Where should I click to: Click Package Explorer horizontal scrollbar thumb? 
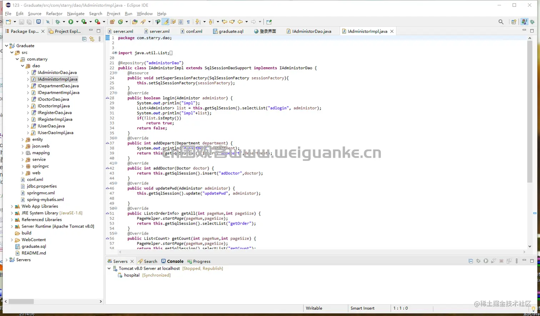pos(21,301)
